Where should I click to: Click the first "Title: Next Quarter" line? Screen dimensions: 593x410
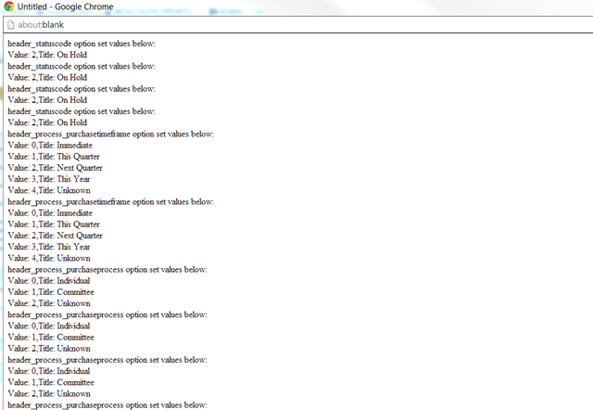(55, 168)
